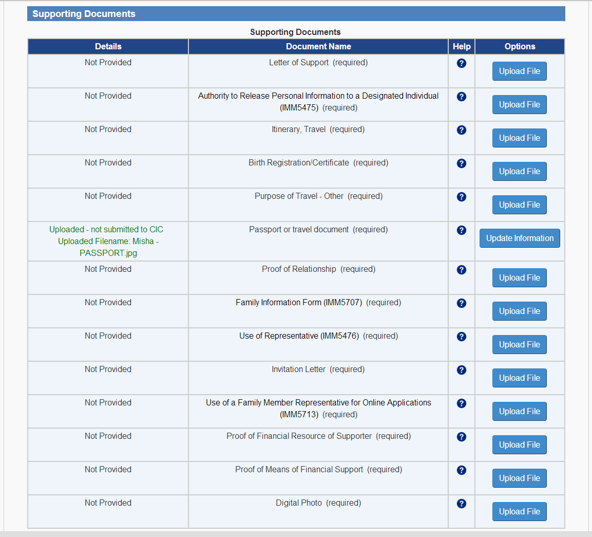
Task: Open help for Proof of Means of Financial Support
Action: [462, 470]
